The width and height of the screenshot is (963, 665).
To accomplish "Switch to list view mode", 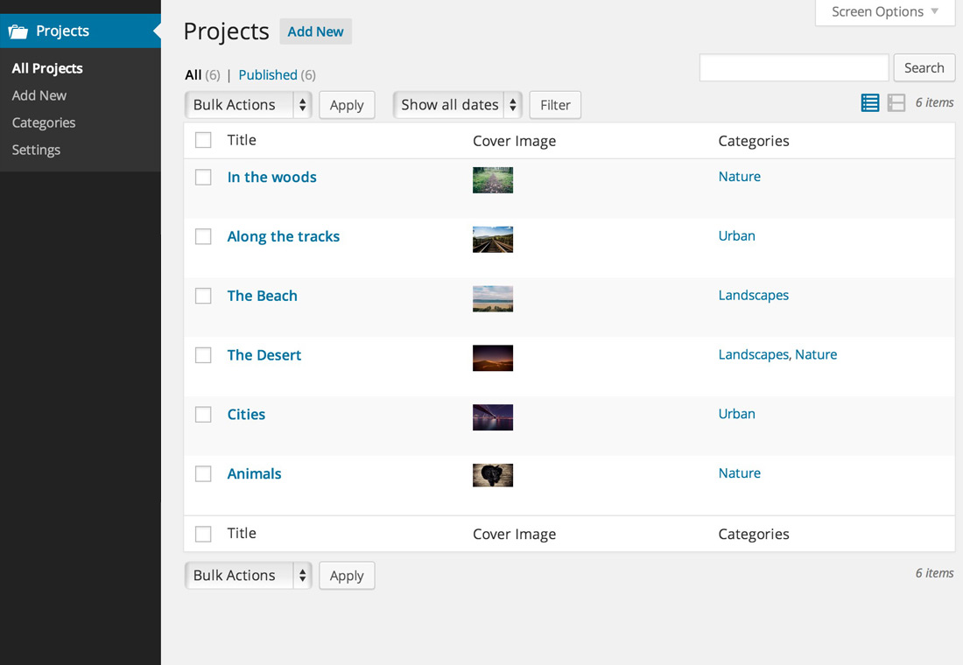I will pos(869,102).
